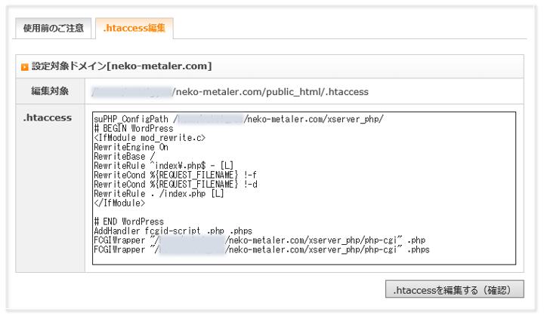Click the 'RewriteRule ^index¥.php$ - [L]' line
Viewport: 544px width, 318px height.
164,166
